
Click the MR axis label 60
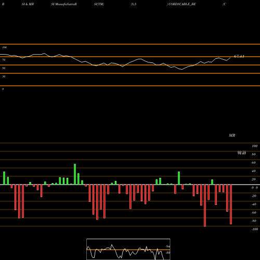pyautogui.click(x=253, y=163)
